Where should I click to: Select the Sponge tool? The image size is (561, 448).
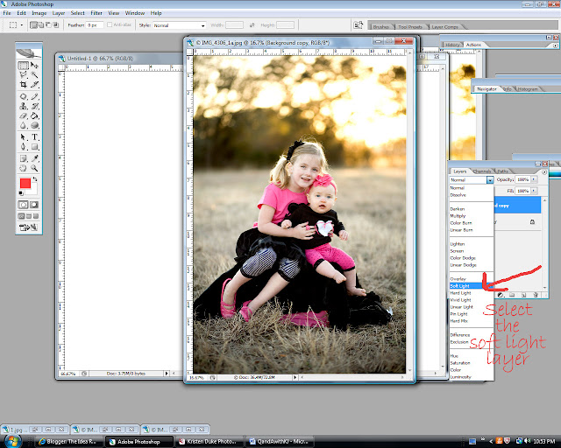click(34, 125)
